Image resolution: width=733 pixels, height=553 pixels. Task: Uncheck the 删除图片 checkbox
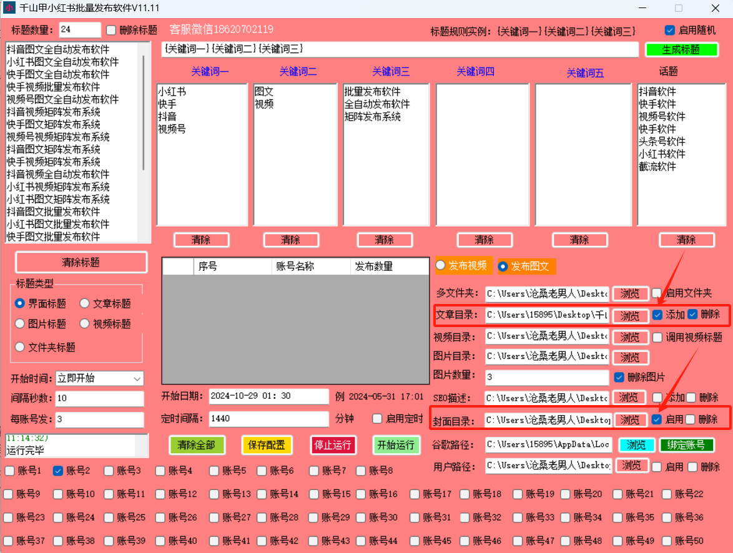tap(619, 377)
